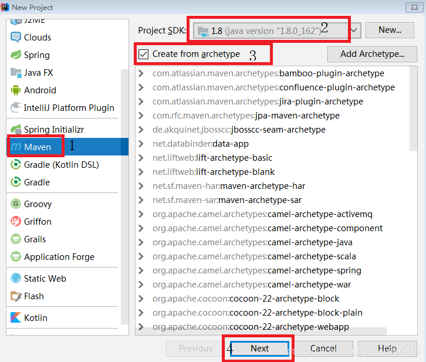The image size is (426, 362).
Task: Select com.rfc.maven.archetypes:jpa-maven-archetype text
Action: click(246, 116)
